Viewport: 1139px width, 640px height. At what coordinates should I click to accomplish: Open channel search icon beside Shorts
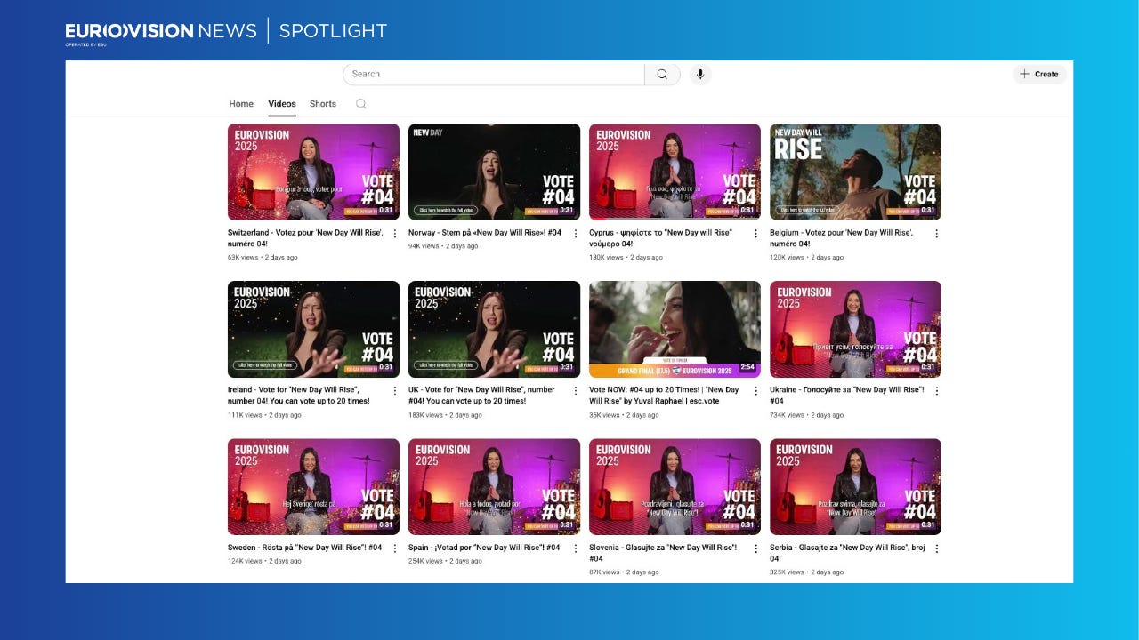pos(360,104)
